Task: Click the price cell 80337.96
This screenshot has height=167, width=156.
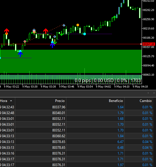Action: coord(59,107)
